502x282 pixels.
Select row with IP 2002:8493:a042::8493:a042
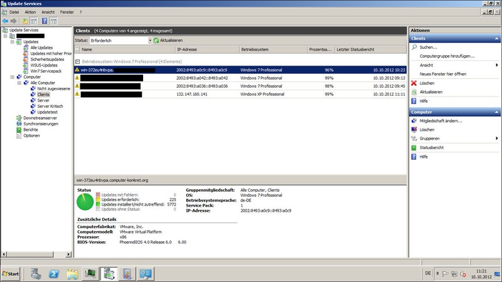pyautogui.click(x=240, y=78)
